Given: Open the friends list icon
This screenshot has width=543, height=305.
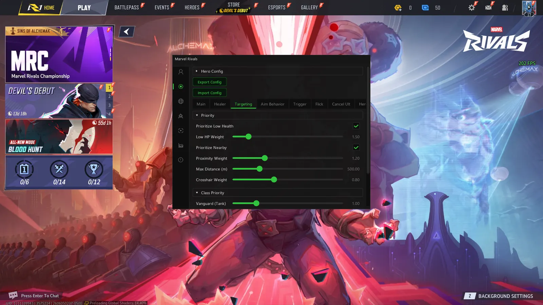Looking at the screenshot, I should tap(505, 7).
